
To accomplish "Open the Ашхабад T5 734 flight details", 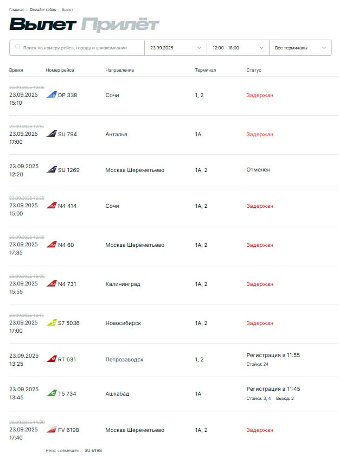I will 174,394.
